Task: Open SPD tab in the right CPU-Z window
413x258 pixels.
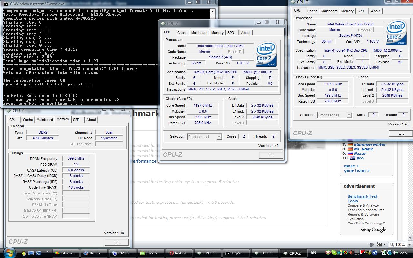Action: (361, 11)
